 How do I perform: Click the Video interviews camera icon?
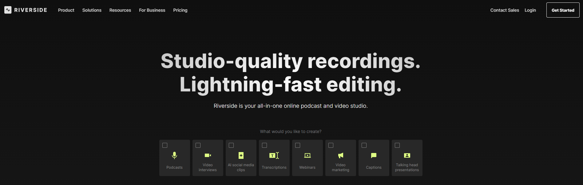[x=208, y=155]
